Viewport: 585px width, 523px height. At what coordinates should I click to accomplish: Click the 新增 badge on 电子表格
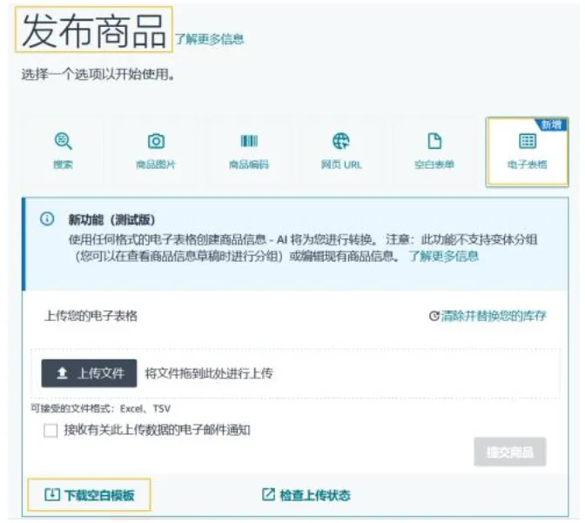click(553, 125)
